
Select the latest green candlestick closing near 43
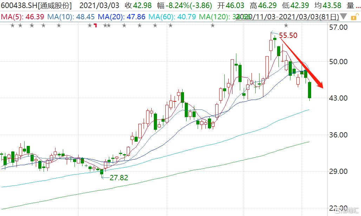(310, 90)
